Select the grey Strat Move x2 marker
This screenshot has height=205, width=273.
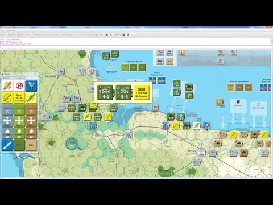point(7,133)
